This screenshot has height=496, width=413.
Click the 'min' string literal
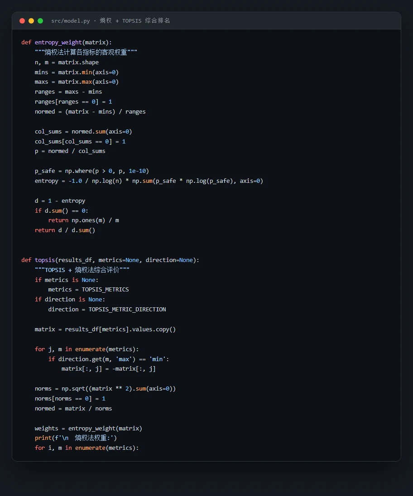click(157, 359)
